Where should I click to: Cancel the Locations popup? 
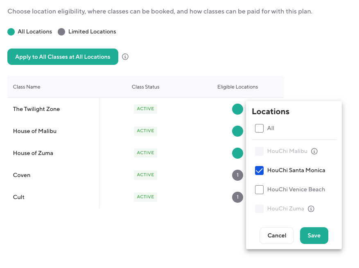coord(277,235)
